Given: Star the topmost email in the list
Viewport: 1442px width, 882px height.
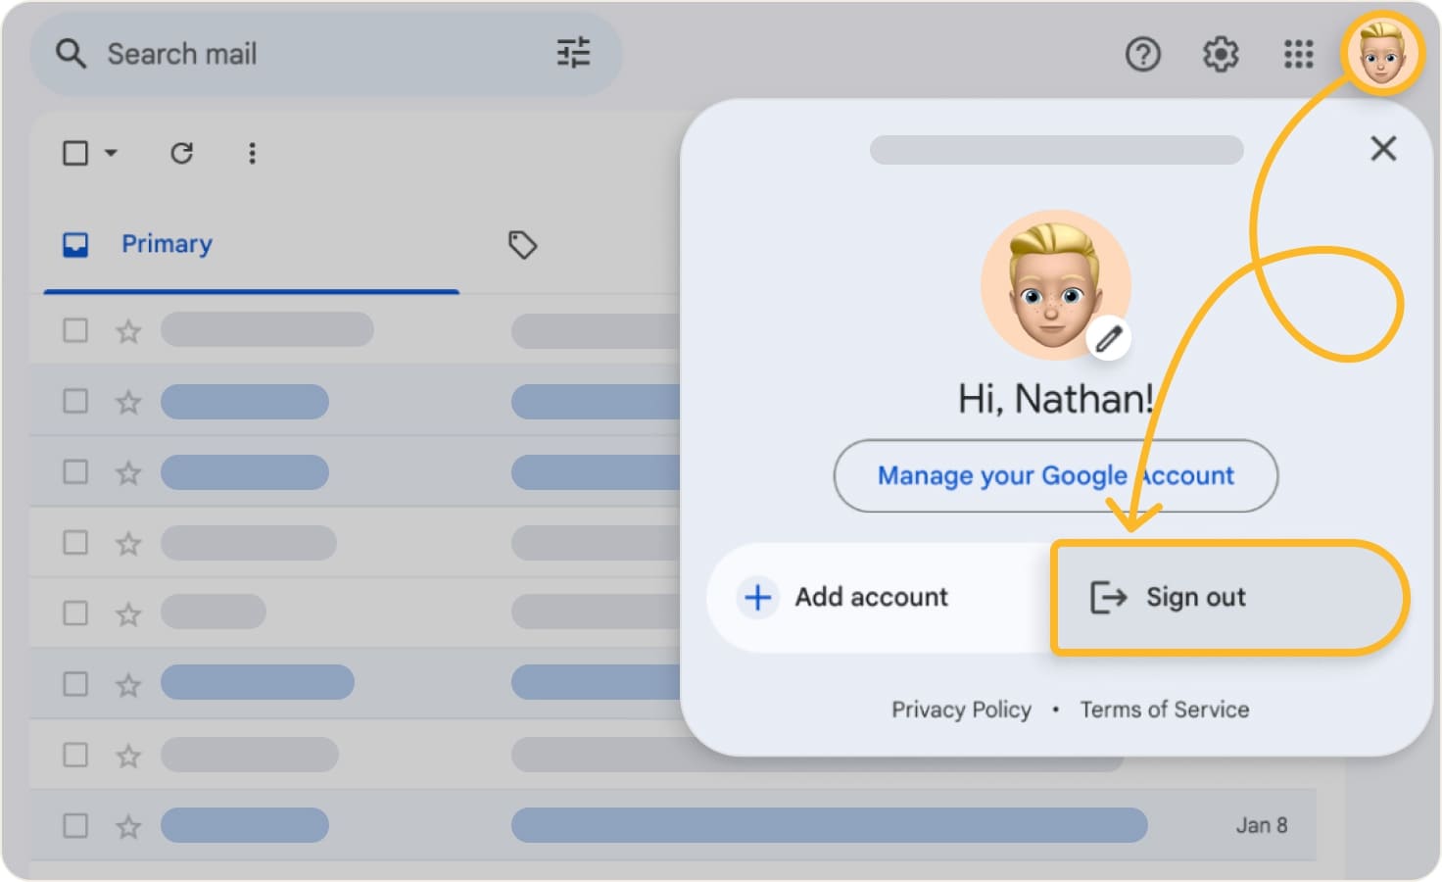Looking at the screenshot, I should click(127, 331).
